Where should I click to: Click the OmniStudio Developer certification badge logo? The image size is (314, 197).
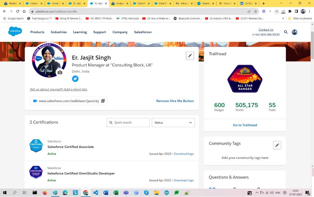36,172
